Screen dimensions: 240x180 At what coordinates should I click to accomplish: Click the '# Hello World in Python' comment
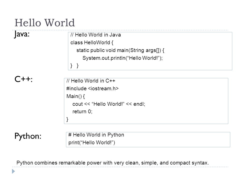pos(96,135)
